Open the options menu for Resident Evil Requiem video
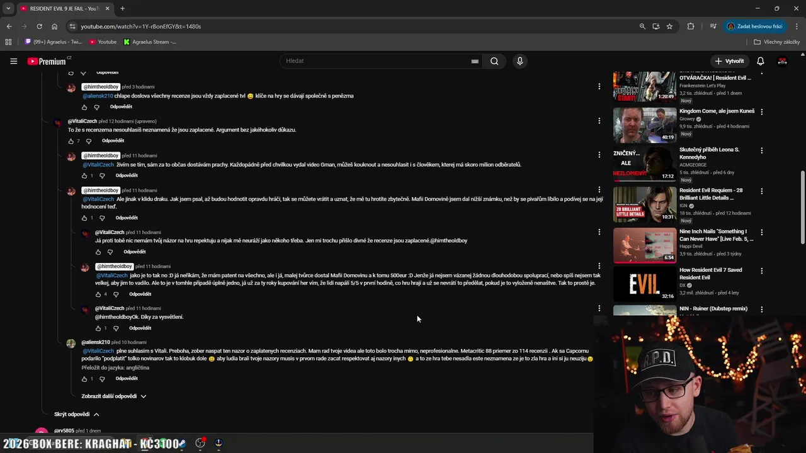The height and width of the screenshot is (453, 806). point(761,191)
